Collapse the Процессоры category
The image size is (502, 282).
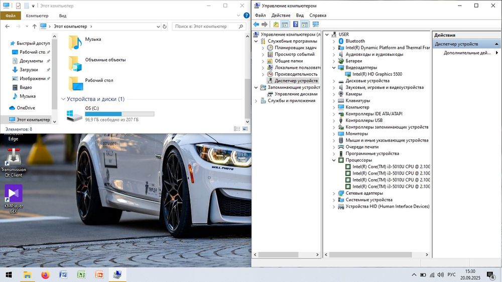(x=334, y=160)
